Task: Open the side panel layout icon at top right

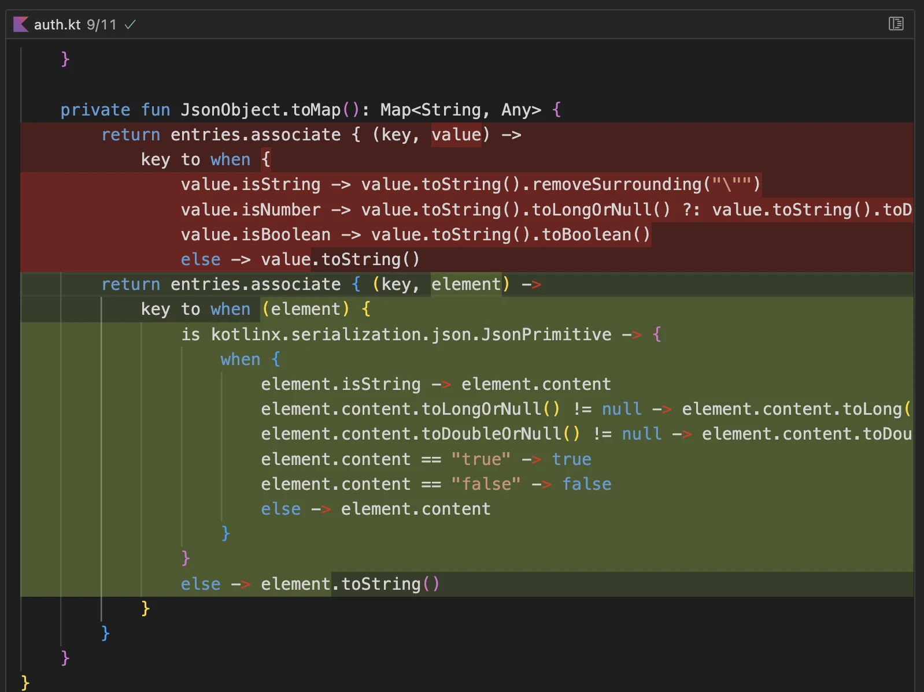Action: tap(896, 24)
